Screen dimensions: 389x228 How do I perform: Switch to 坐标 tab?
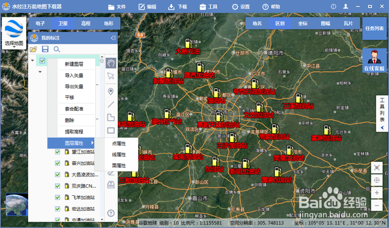pyautogui.click(x=303, y=23)
